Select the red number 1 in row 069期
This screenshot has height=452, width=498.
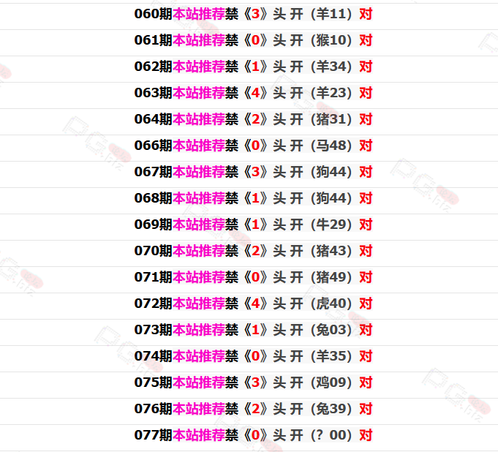256,225
